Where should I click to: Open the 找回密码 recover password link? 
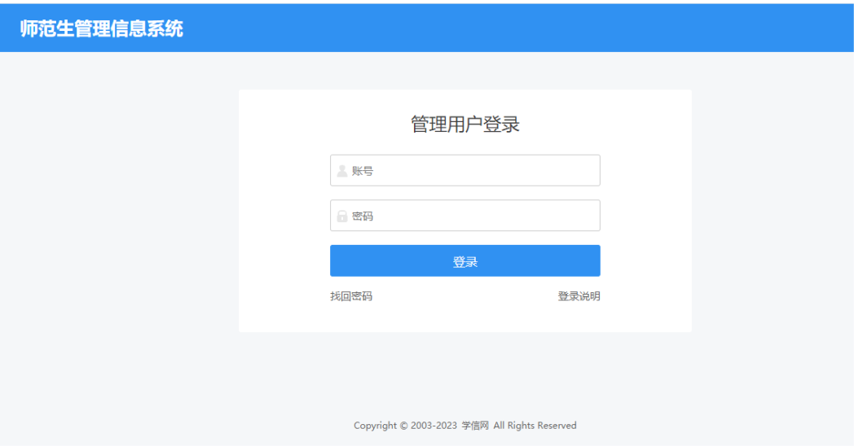coord(351,296)
